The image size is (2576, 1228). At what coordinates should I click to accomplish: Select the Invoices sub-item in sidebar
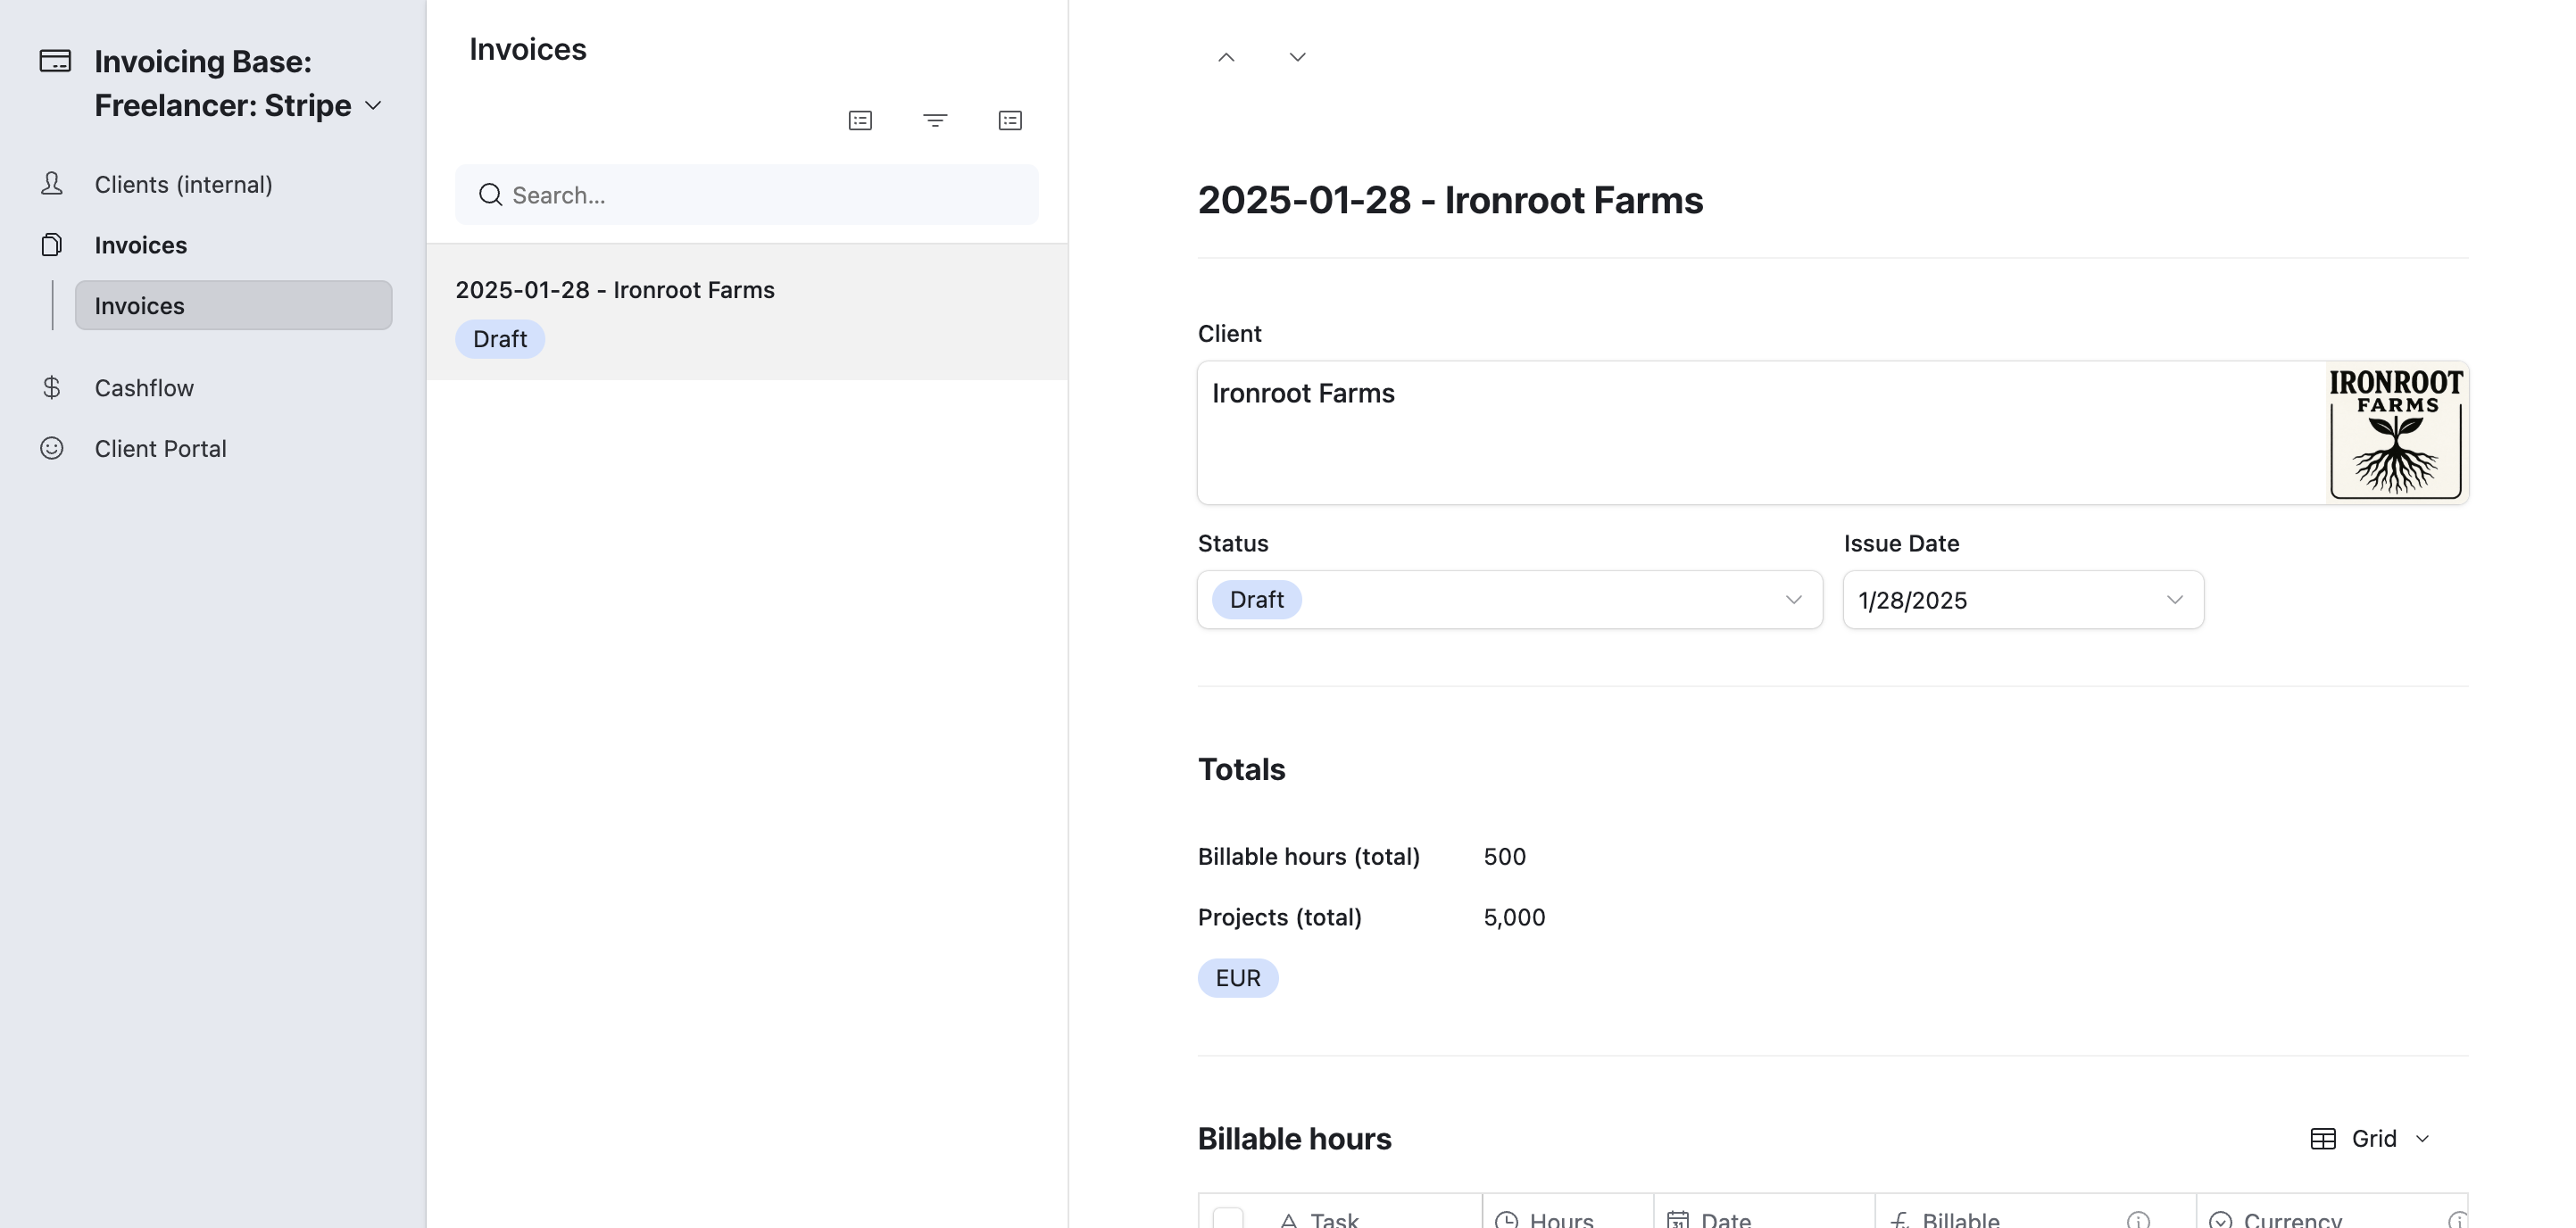[233, 305]
